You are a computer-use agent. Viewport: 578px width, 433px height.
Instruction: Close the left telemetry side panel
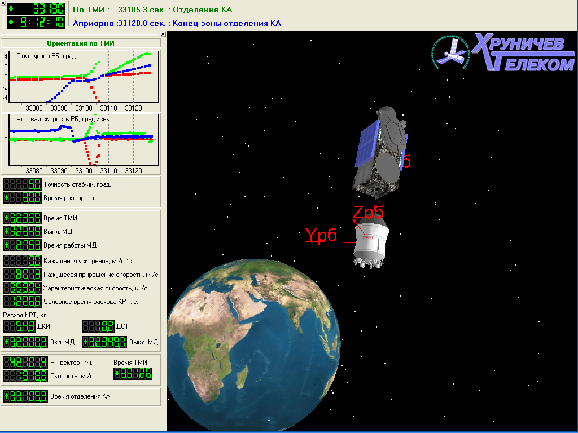point(163,34)
